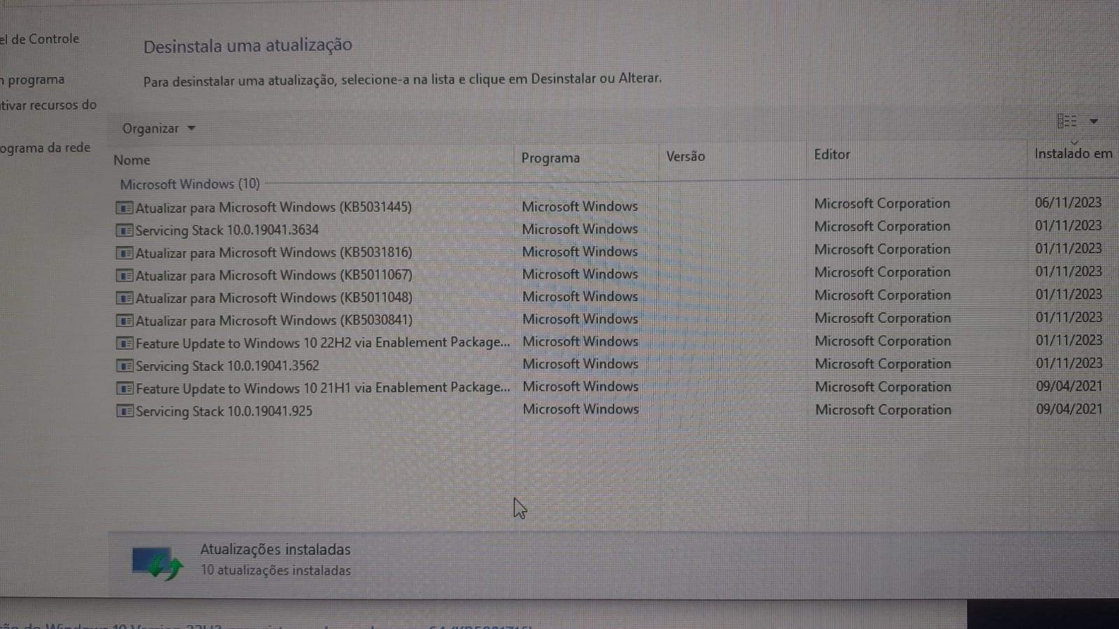Screen dimensions: 1119x629
Task: Click Programa cell of 22H2 Feature Update
Action: [580, 341]
